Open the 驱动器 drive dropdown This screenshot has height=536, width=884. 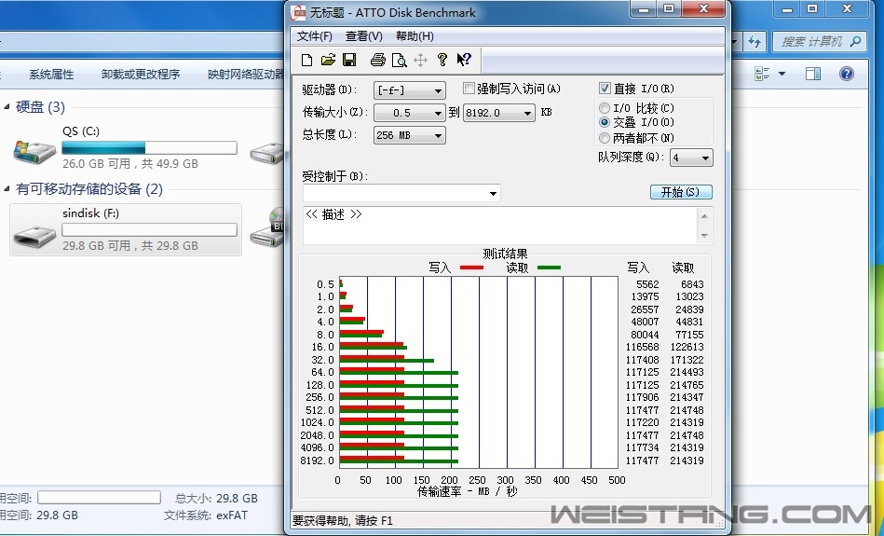[410, 90]
